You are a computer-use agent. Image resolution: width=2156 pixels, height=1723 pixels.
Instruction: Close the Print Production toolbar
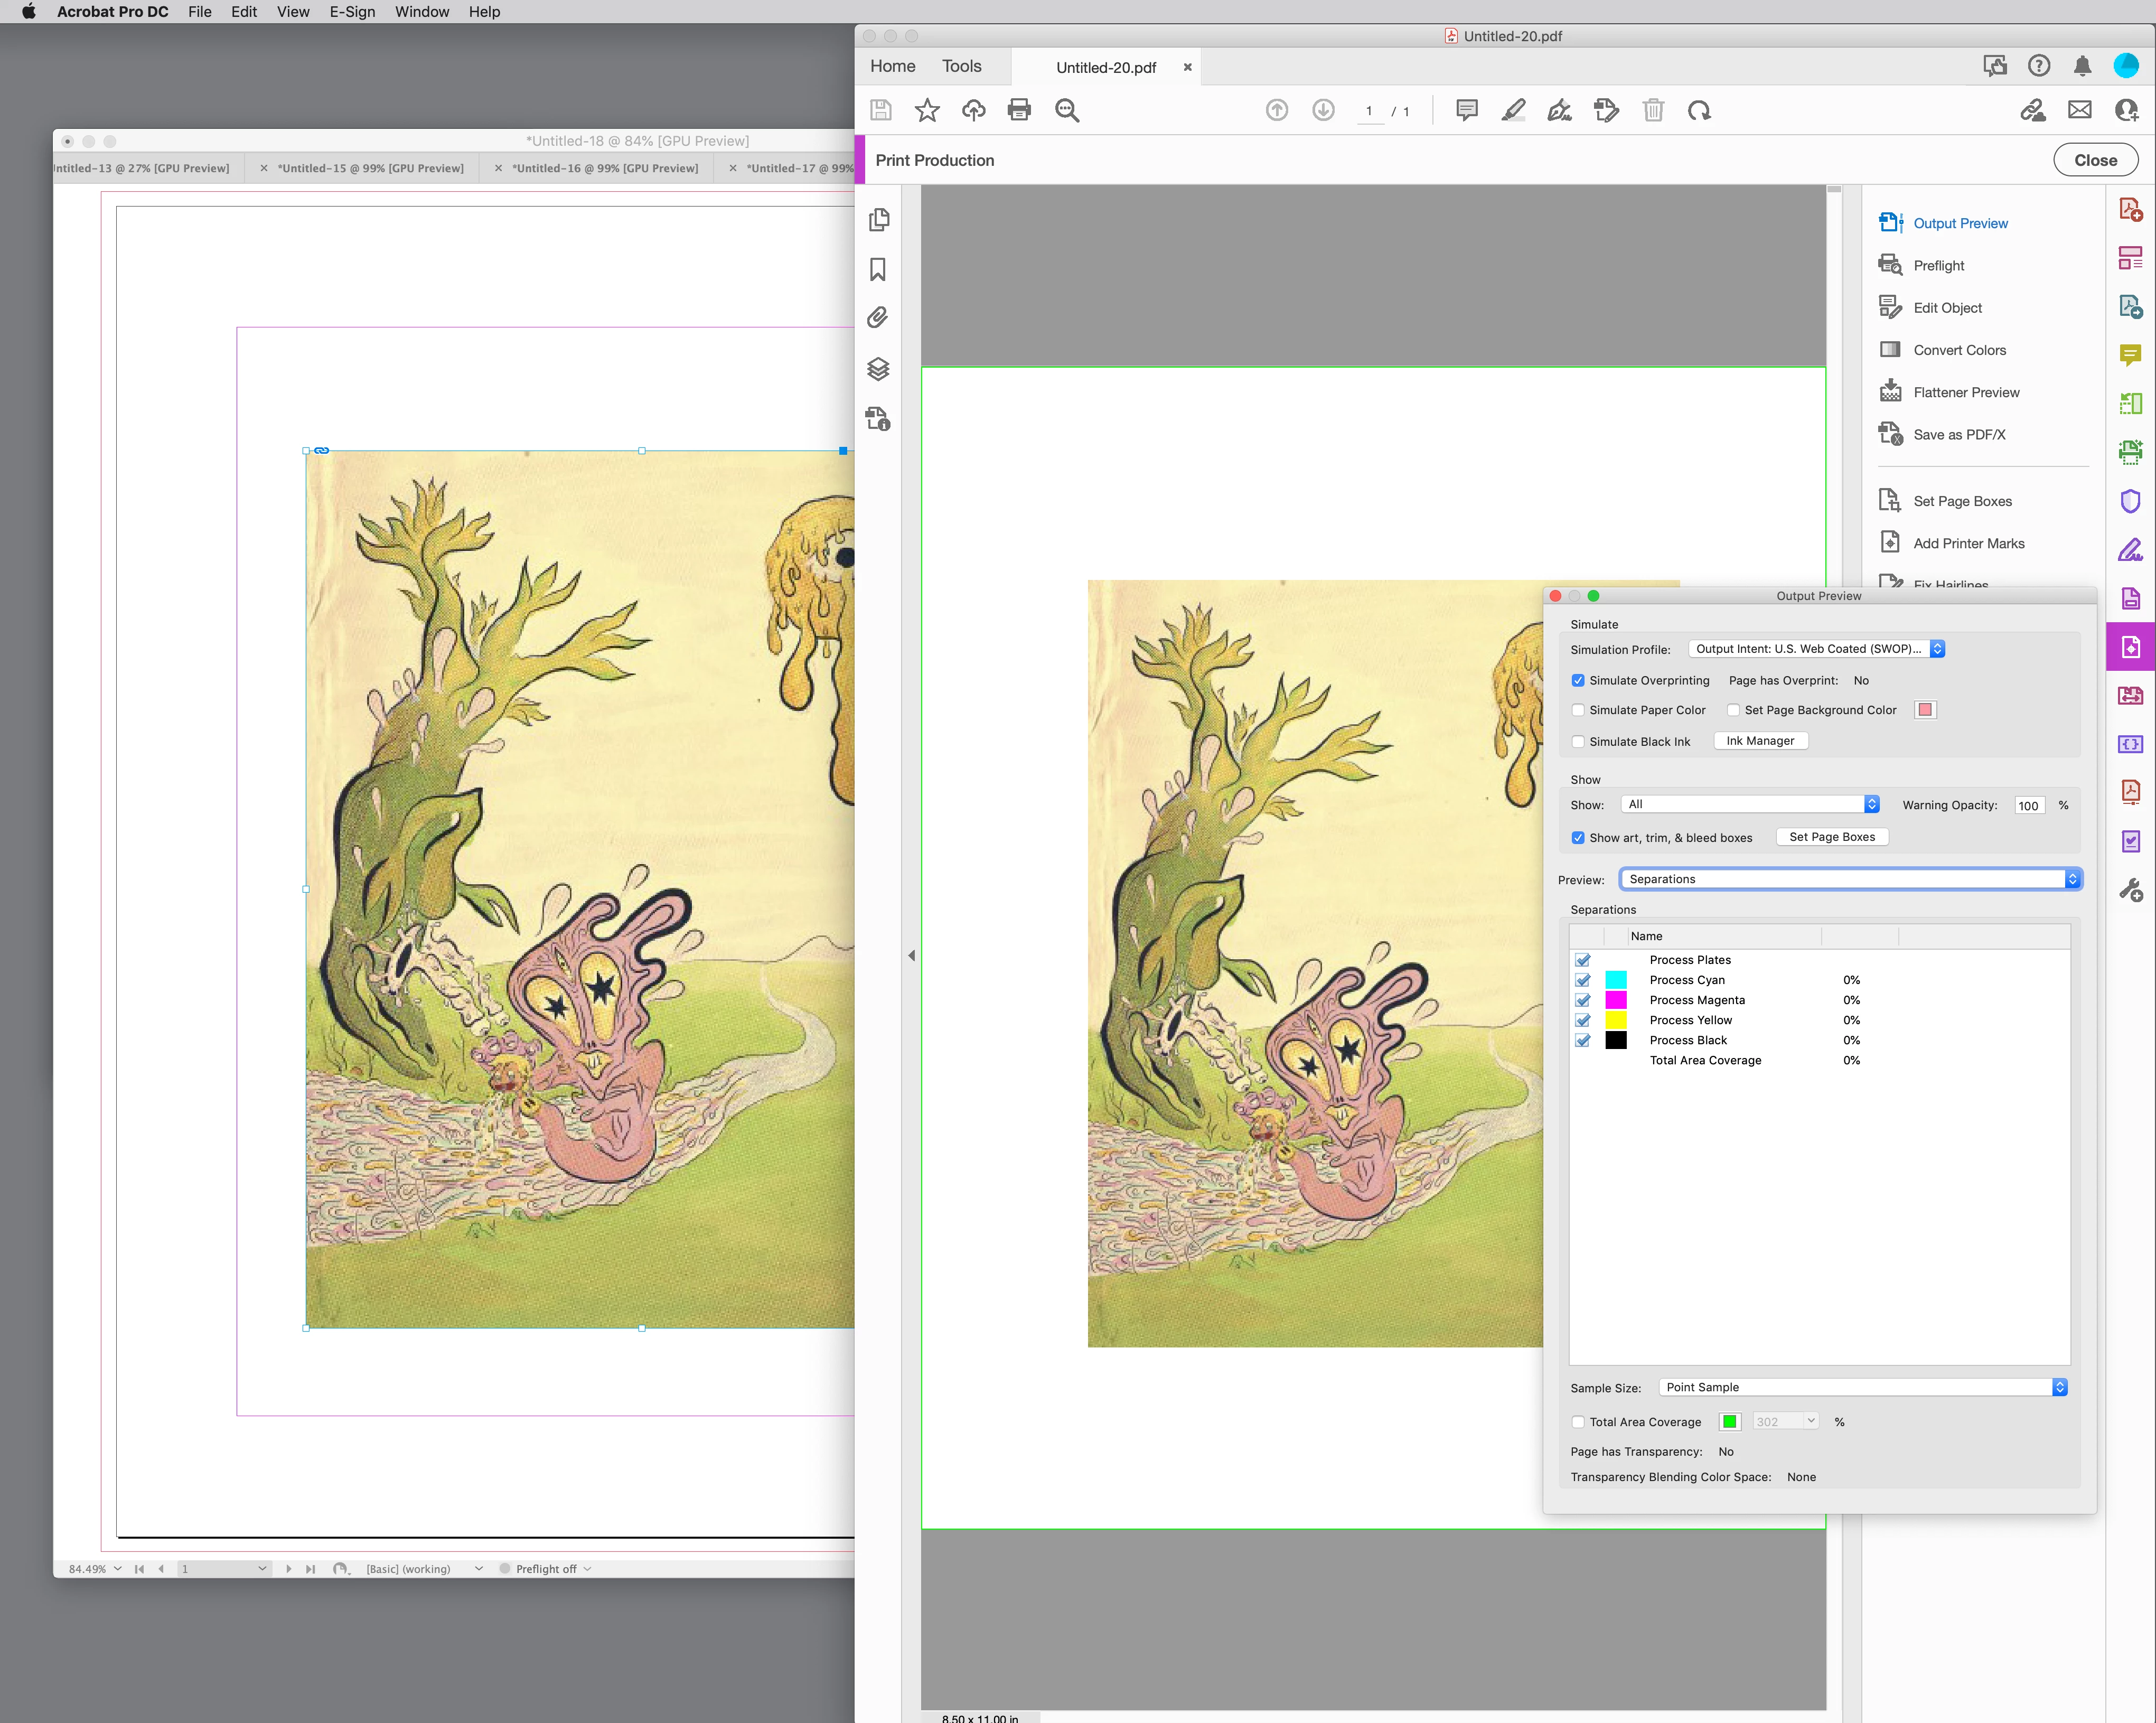(x=2095, y=160)
